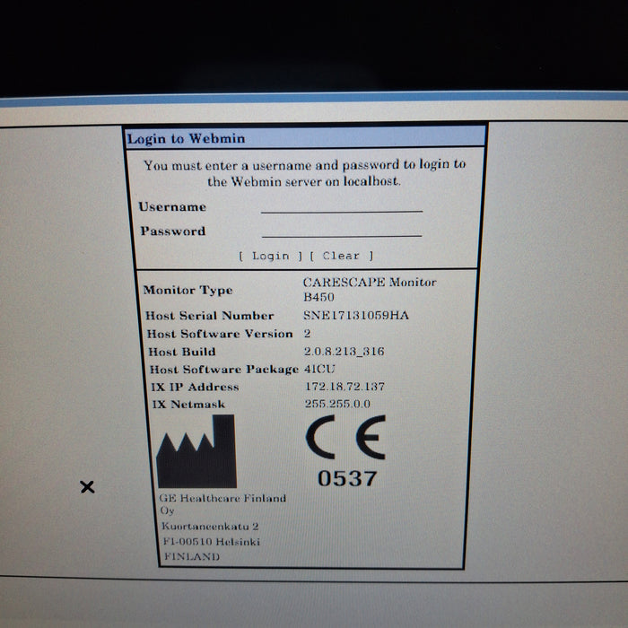Click the Username input field

pos(342,205)
